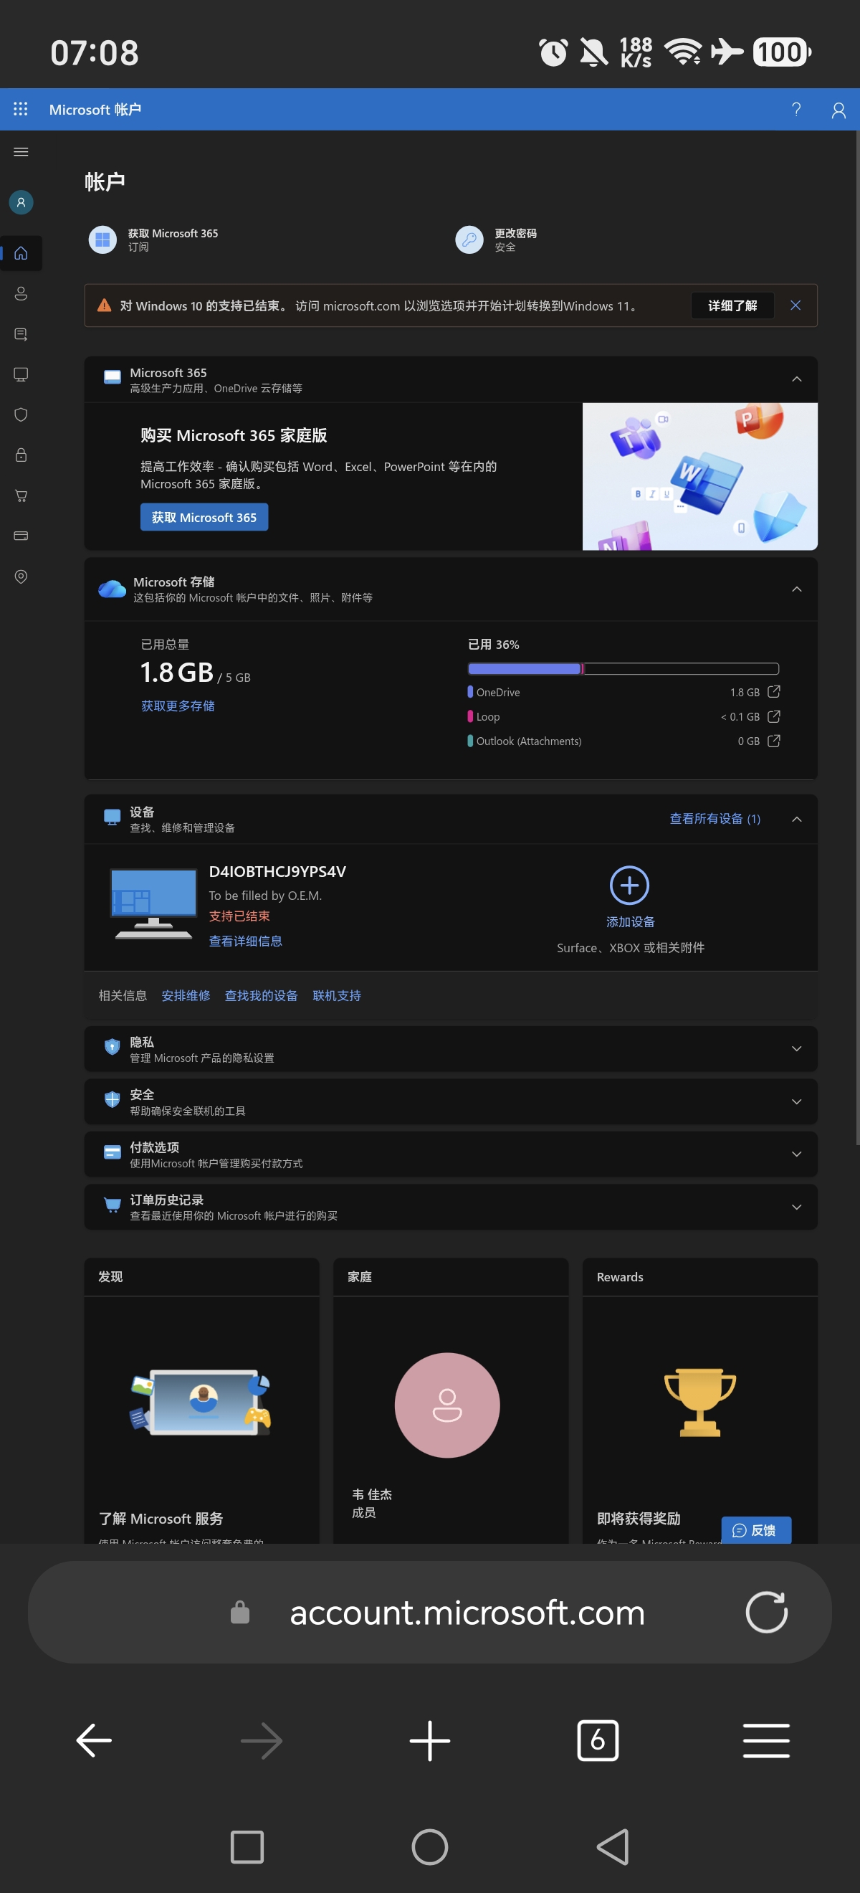860x1893 pixels.
Task: Open the sidebar Address book location icon
Action: [x=21, y=576]
